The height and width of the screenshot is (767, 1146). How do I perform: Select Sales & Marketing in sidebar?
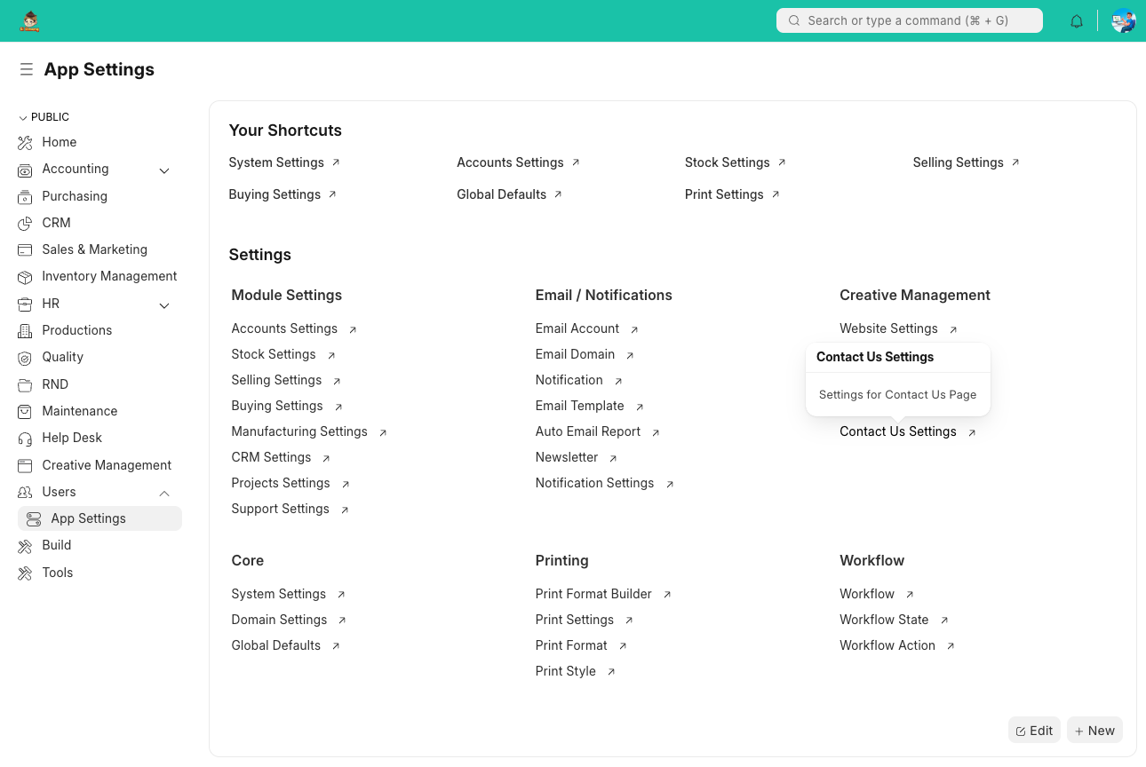click(94, 249)
